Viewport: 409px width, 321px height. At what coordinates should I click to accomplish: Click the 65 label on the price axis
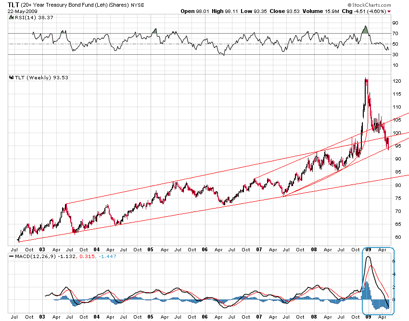click(x=398, y=224)
